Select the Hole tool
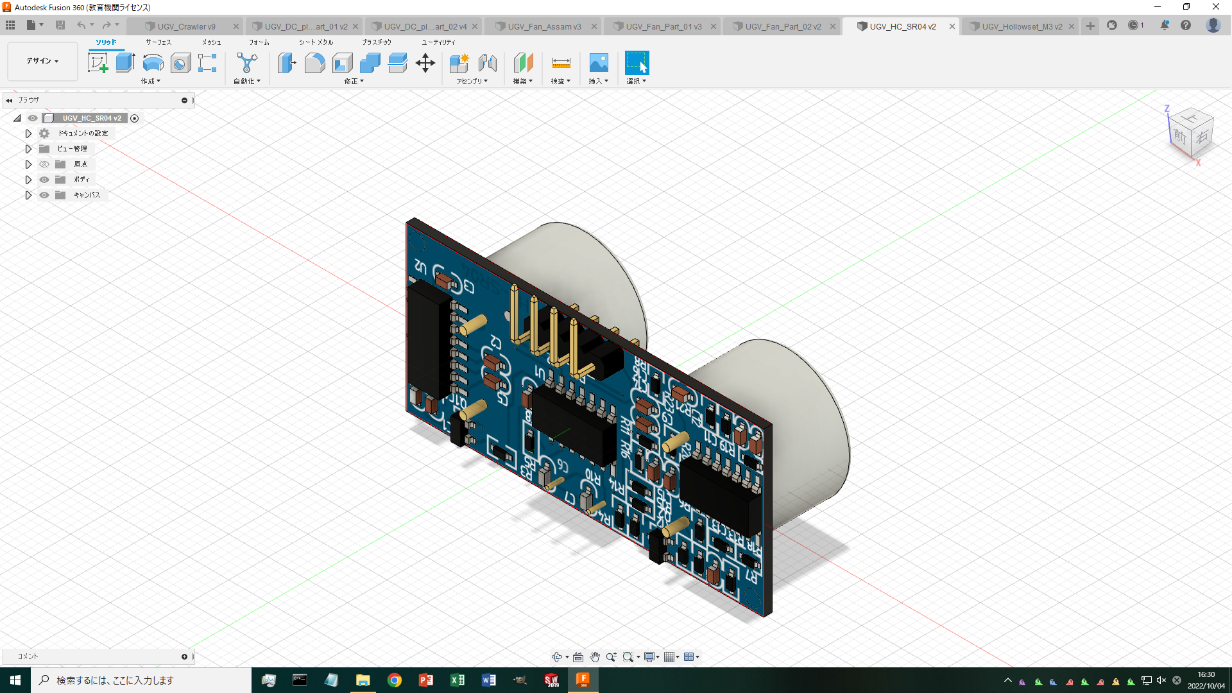1232x693 pixels. (180, 63)
